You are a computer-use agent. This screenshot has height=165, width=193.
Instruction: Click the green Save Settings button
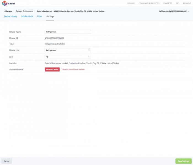183,161
